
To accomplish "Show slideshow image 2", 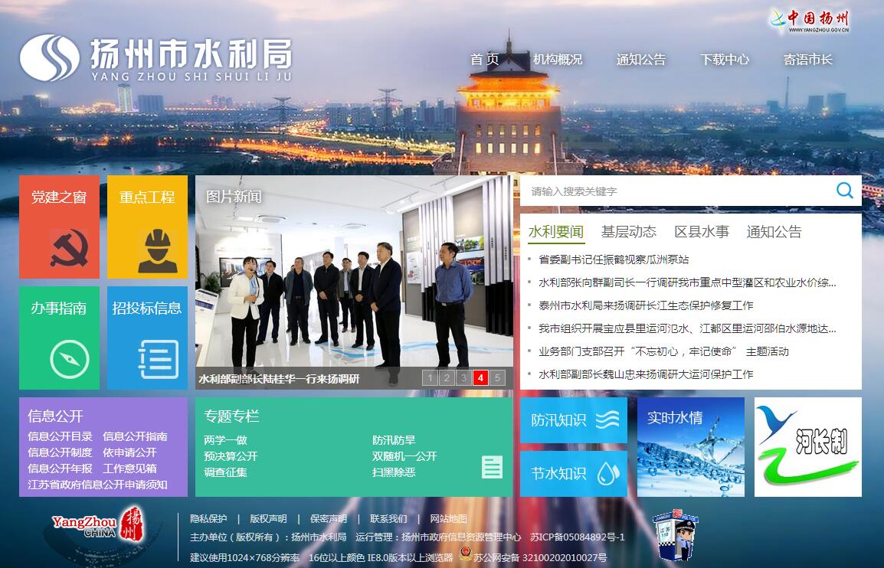I will pyautogui.click(x=447, y=377).
